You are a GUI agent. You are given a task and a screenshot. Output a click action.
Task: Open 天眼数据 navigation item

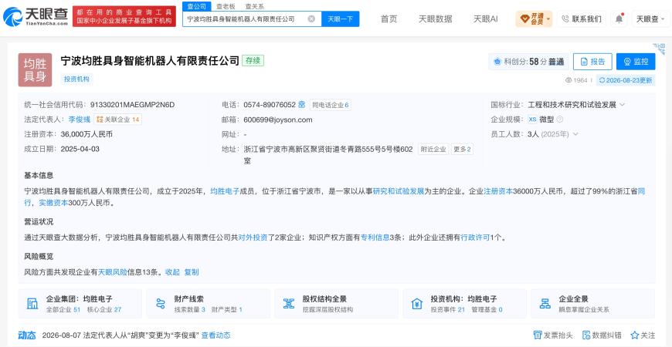(435, 19)
